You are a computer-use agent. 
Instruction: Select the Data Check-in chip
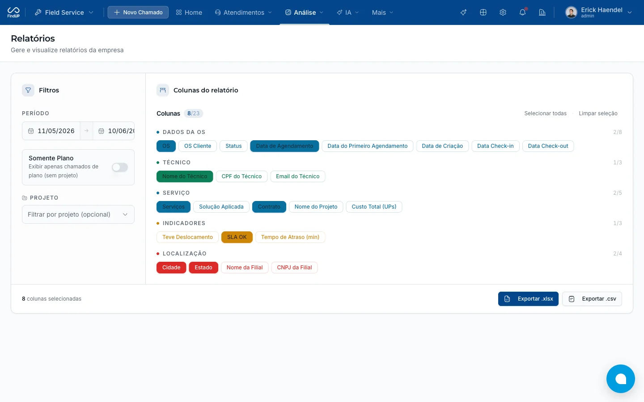pyautogui.click(x=496, y=146)
